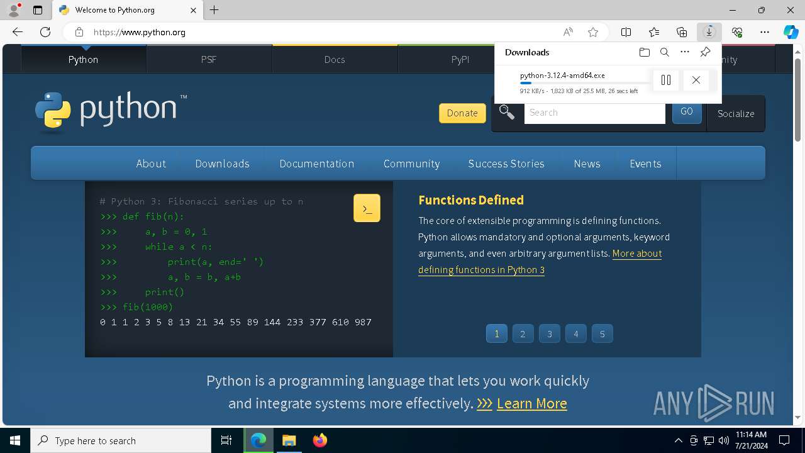
Task: Open Browser essentials heart icon
Action: pyautogui.click(x=737, y=32)
